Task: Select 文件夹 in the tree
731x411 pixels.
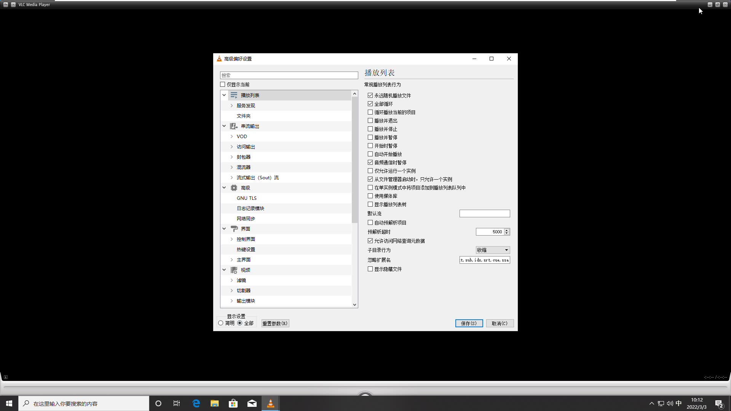Action: pyautogui.click(x=244, y=116)
